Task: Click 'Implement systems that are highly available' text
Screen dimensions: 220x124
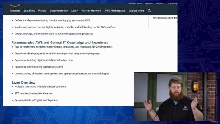Action: [65, 27]
